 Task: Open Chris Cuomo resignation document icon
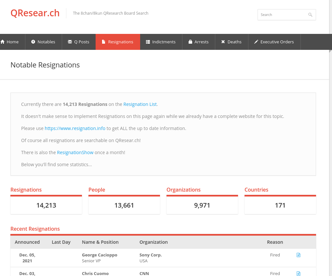tap(299, 273)
